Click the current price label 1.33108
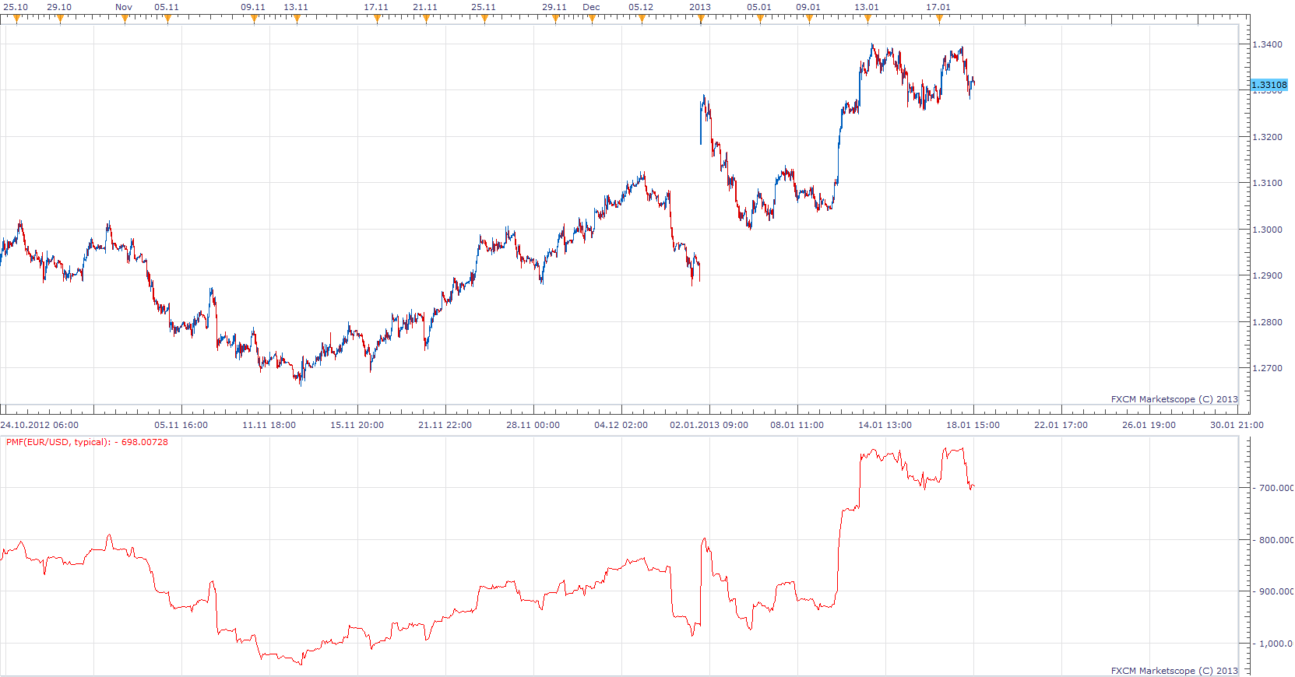Image resolution: width=1295 pixels, height=677 pixels. [x=1269, y=85]
